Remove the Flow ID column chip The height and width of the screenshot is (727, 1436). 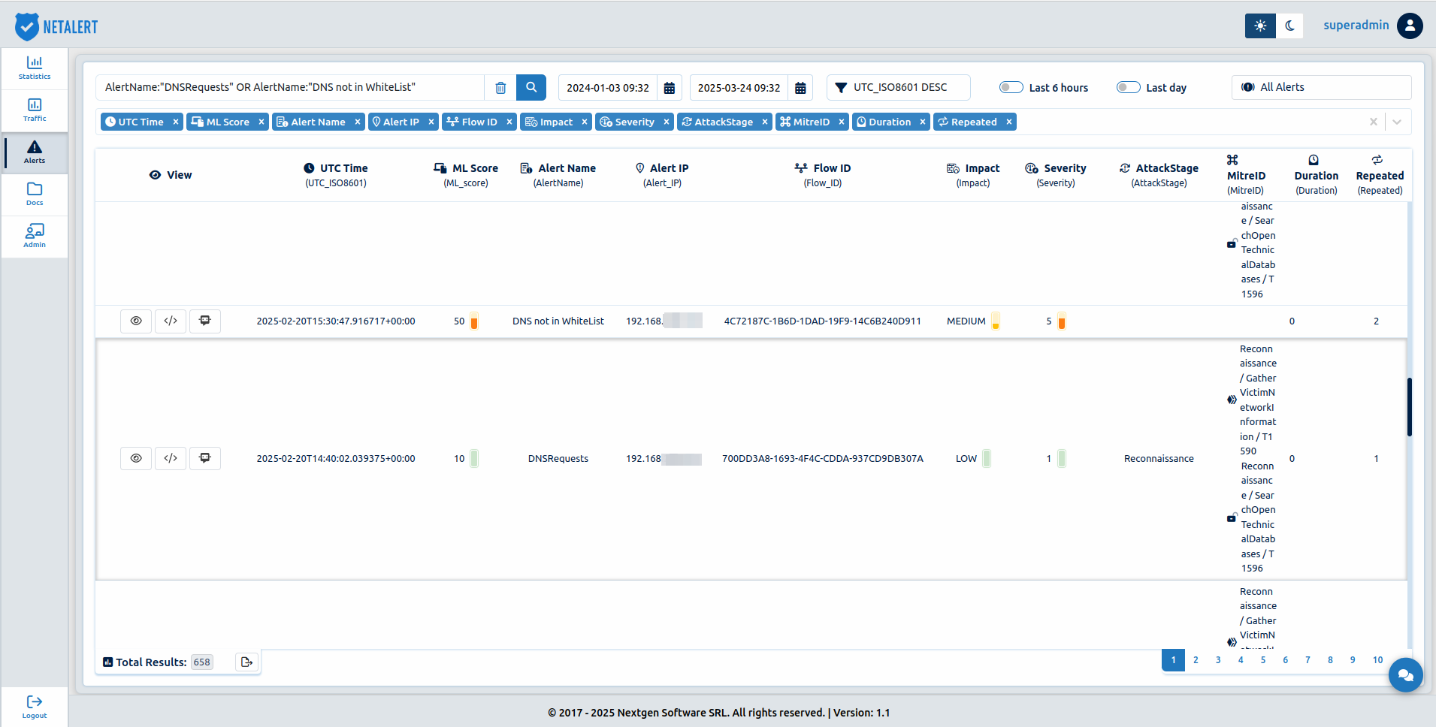(509, 122)
